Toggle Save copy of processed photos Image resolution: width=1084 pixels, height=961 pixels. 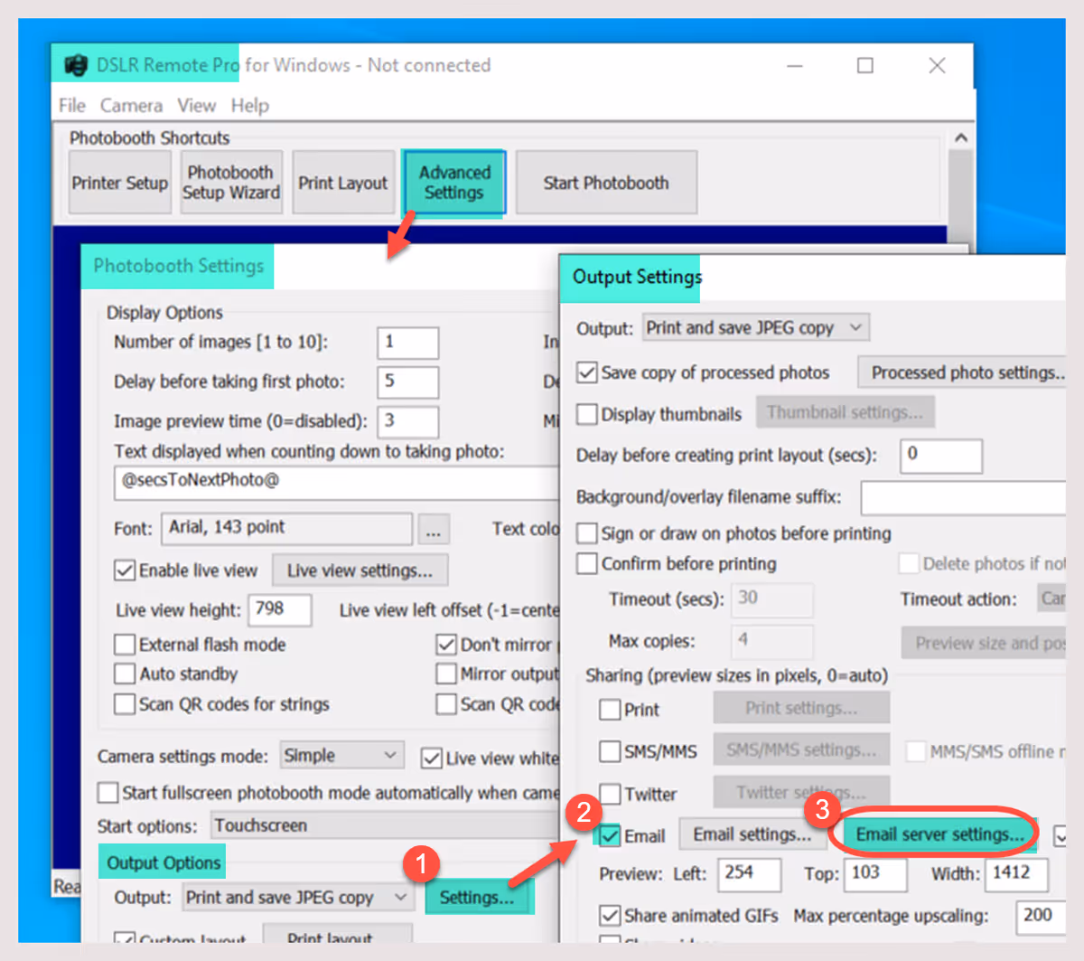tap(587, 372)
